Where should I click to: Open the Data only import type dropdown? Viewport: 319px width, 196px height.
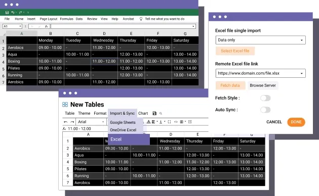[261, 40]
